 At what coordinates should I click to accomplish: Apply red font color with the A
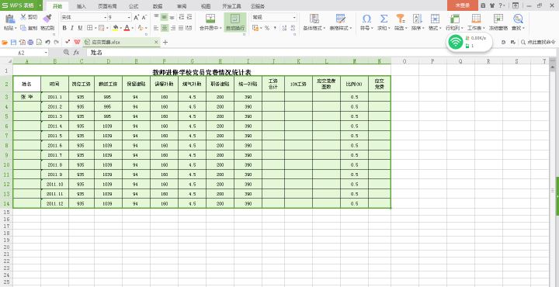click(x=127, y=28)
